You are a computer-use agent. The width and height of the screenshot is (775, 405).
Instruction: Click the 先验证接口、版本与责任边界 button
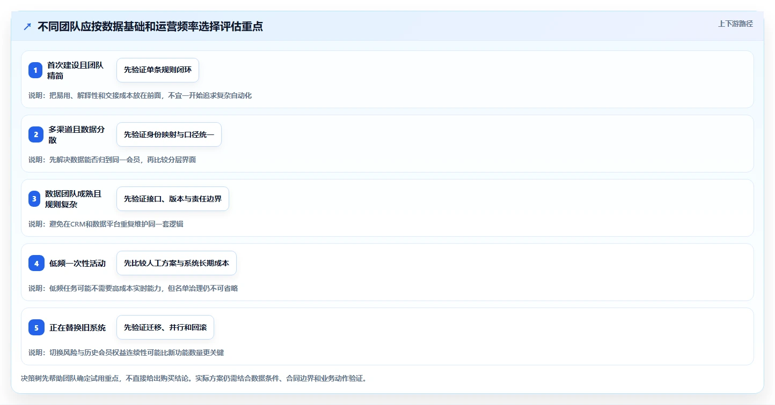(173, 199)
